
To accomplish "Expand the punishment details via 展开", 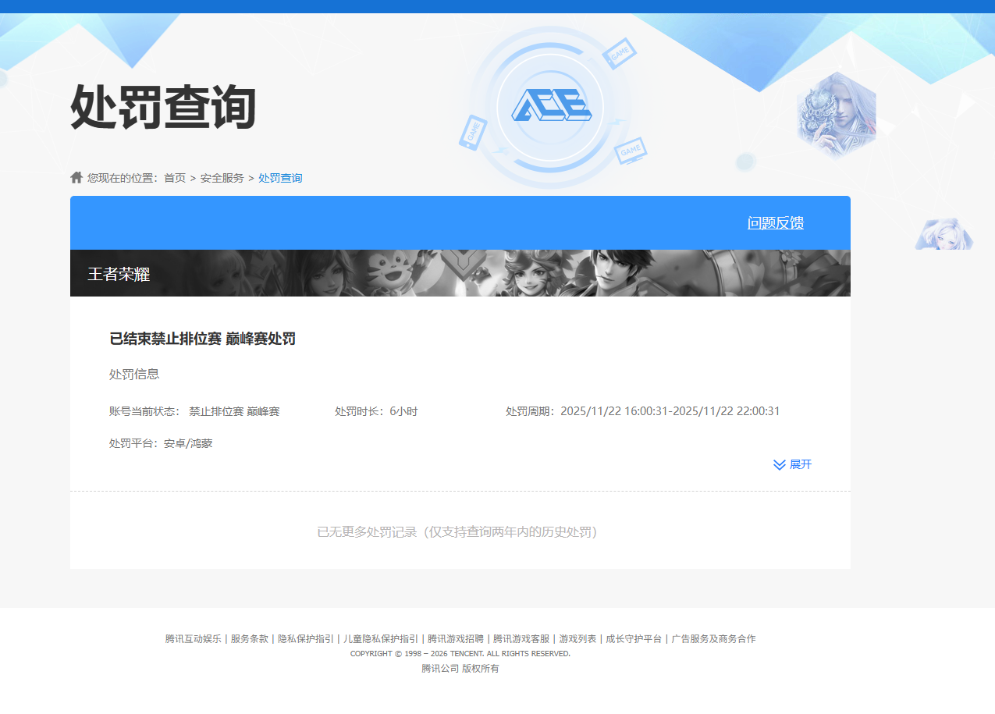I will click(x=800, y=465).
